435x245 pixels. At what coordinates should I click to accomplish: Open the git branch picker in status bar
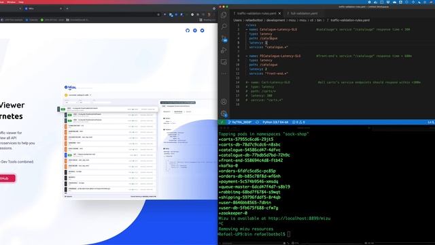coord(240,122)
